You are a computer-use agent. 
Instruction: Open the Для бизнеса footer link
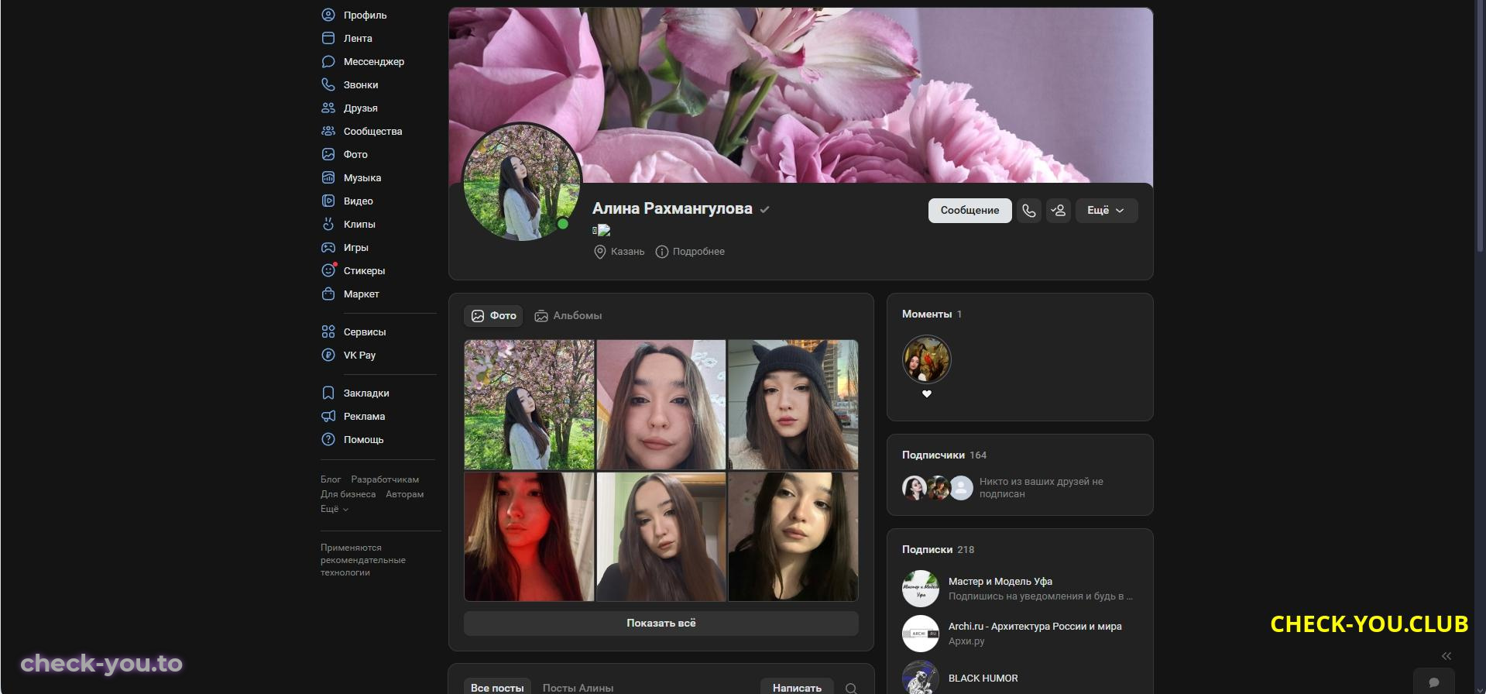(348, 494)
